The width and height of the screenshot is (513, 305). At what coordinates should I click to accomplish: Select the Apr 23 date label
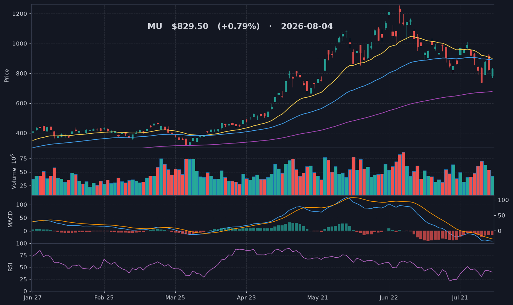(x=246, y=298)
